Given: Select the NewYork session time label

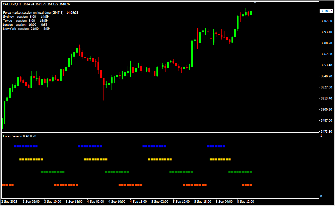Looking at the screenshot, I should [x=26, y=29].
